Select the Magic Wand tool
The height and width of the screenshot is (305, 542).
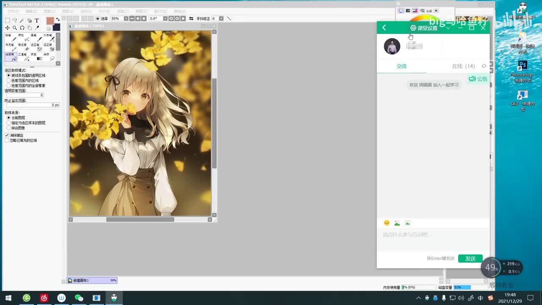point(22,20)
